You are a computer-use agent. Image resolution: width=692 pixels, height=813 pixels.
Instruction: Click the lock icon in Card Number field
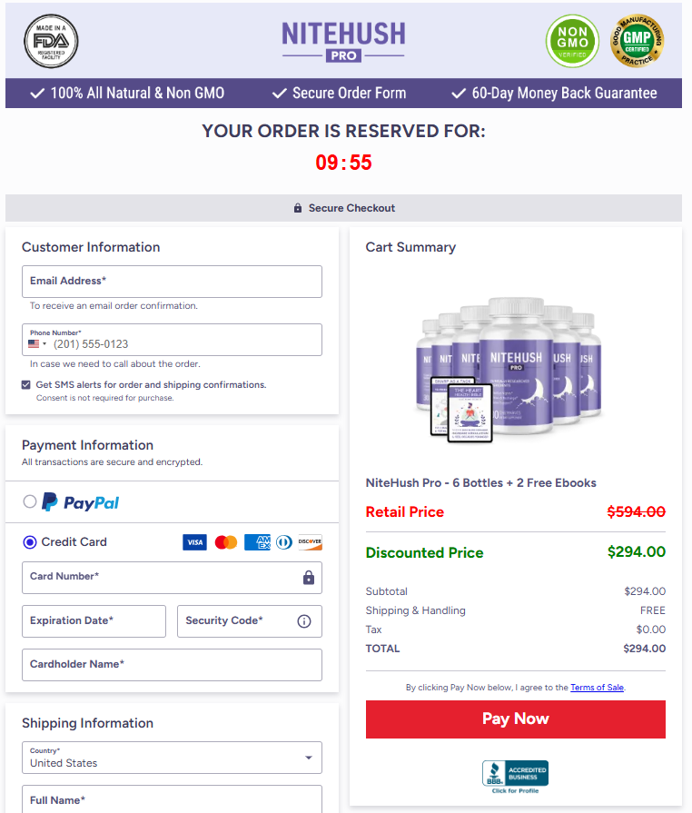tap(310, 578)
